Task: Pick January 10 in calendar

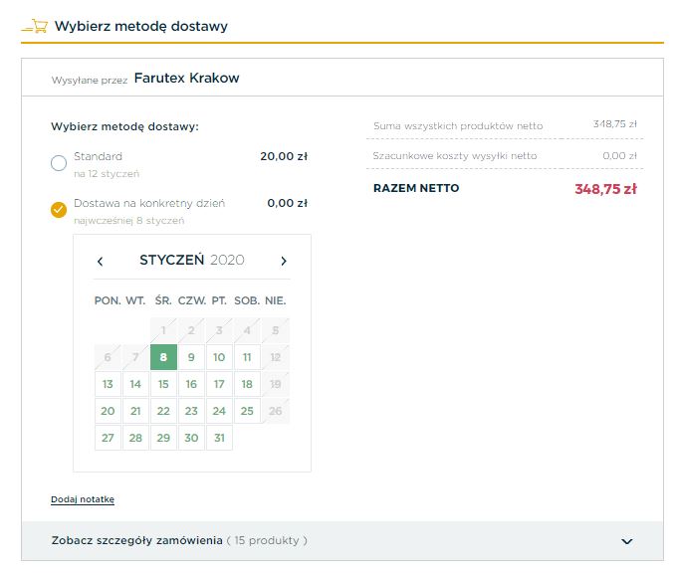Action: pyautogui.click(x=219, y=357)
